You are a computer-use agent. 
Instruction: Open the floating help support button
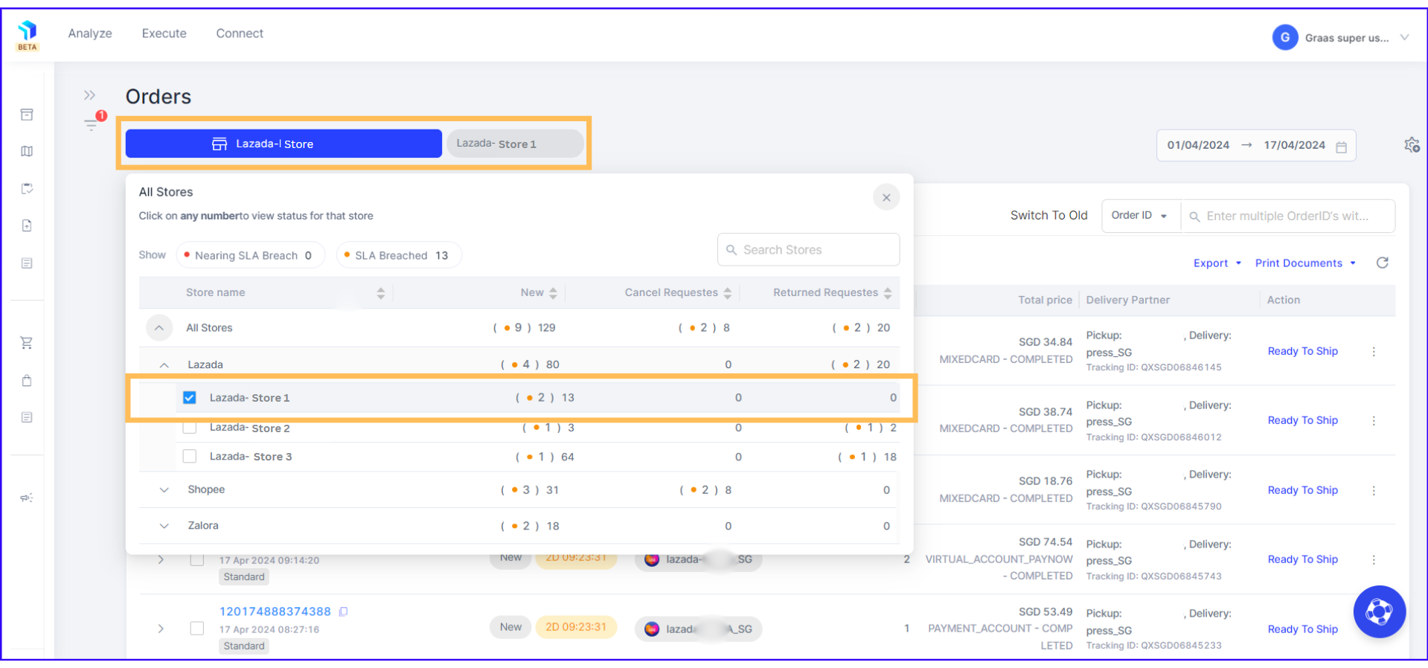coord(1379,611)
